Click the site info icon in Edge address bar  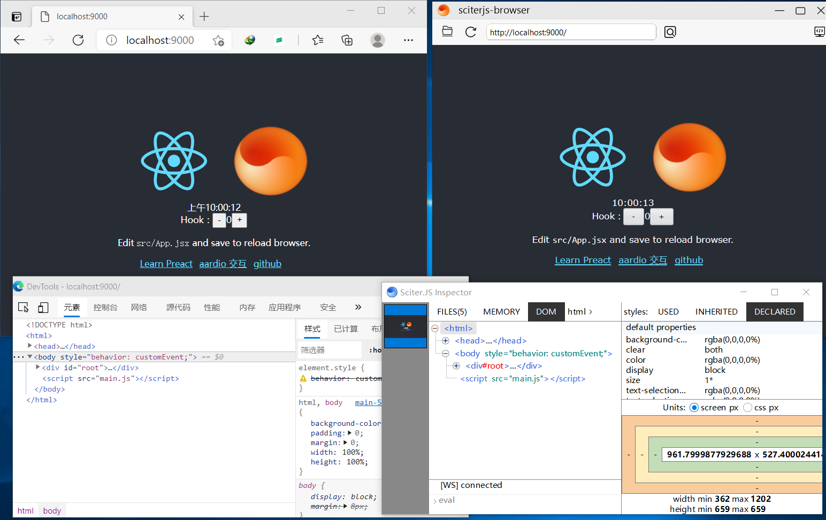coord(111,40)
